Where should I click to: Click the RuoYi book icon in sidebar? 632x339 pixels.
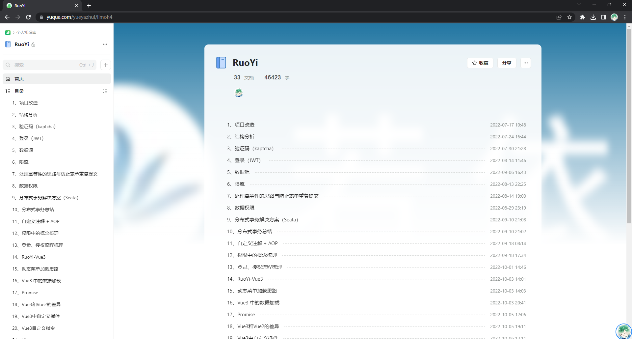[x=8, y=44]
